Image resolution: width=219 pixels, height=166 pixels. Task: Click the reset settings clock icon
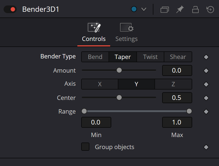pyautogui.click(x=210, y=10)
